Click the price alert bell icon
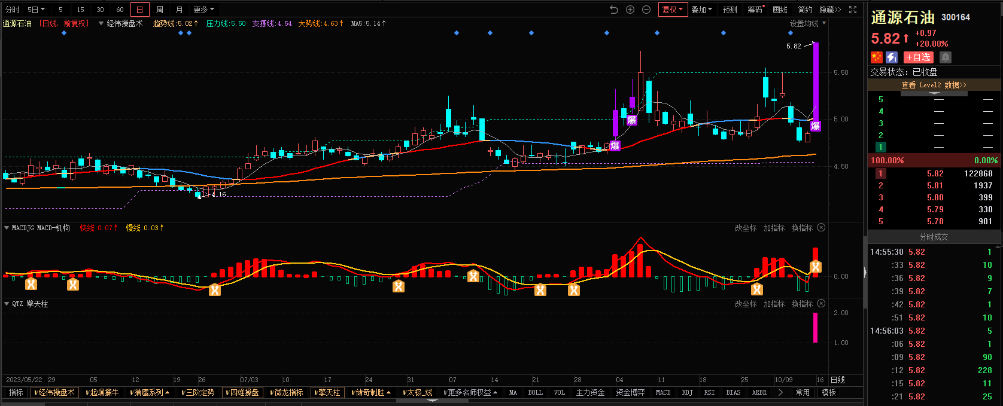1003x406 pixels. (x=946, y=57)
